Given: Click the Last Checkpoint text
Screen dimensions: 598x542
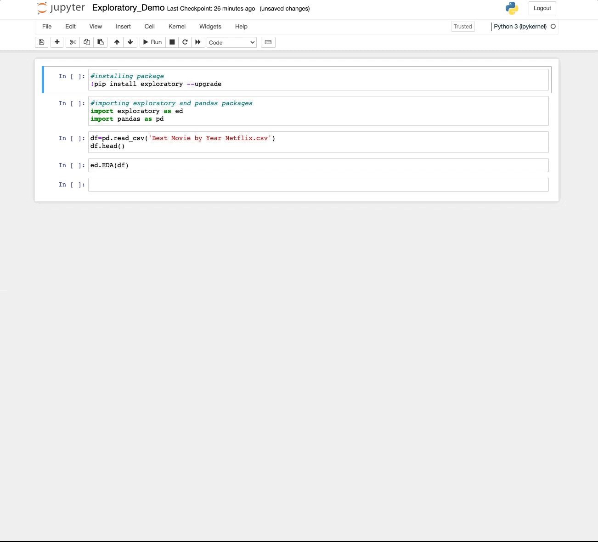Looking at the screenshot, I should pyautogui.click(x=211, y=9).
